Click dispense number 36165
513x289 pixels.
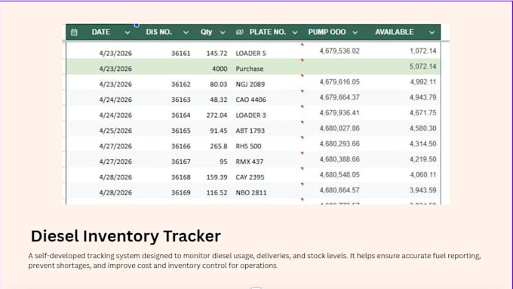[181, 131]
